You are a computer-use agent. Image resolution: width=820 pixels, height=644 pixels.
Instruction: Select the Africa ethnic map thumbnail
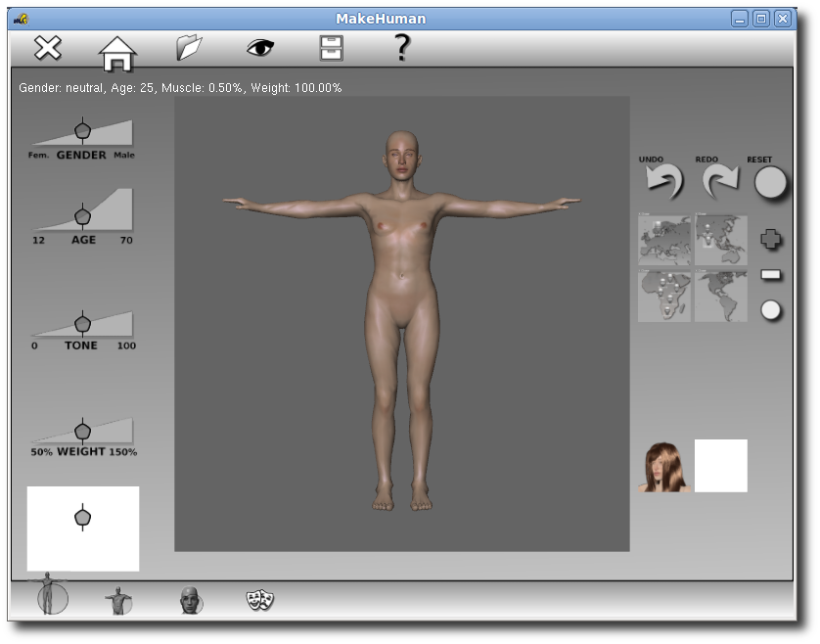pyautogui.click(x=664, y=296)
